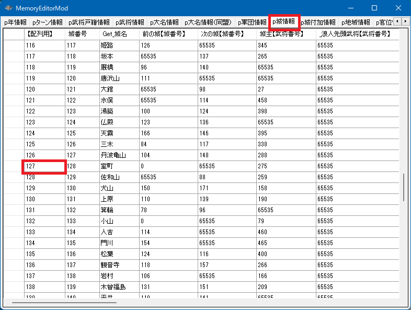The height and width of the screenshot is (310, 411).
Task: Switch to the p年情報 tab
Action: pos(15,22)
